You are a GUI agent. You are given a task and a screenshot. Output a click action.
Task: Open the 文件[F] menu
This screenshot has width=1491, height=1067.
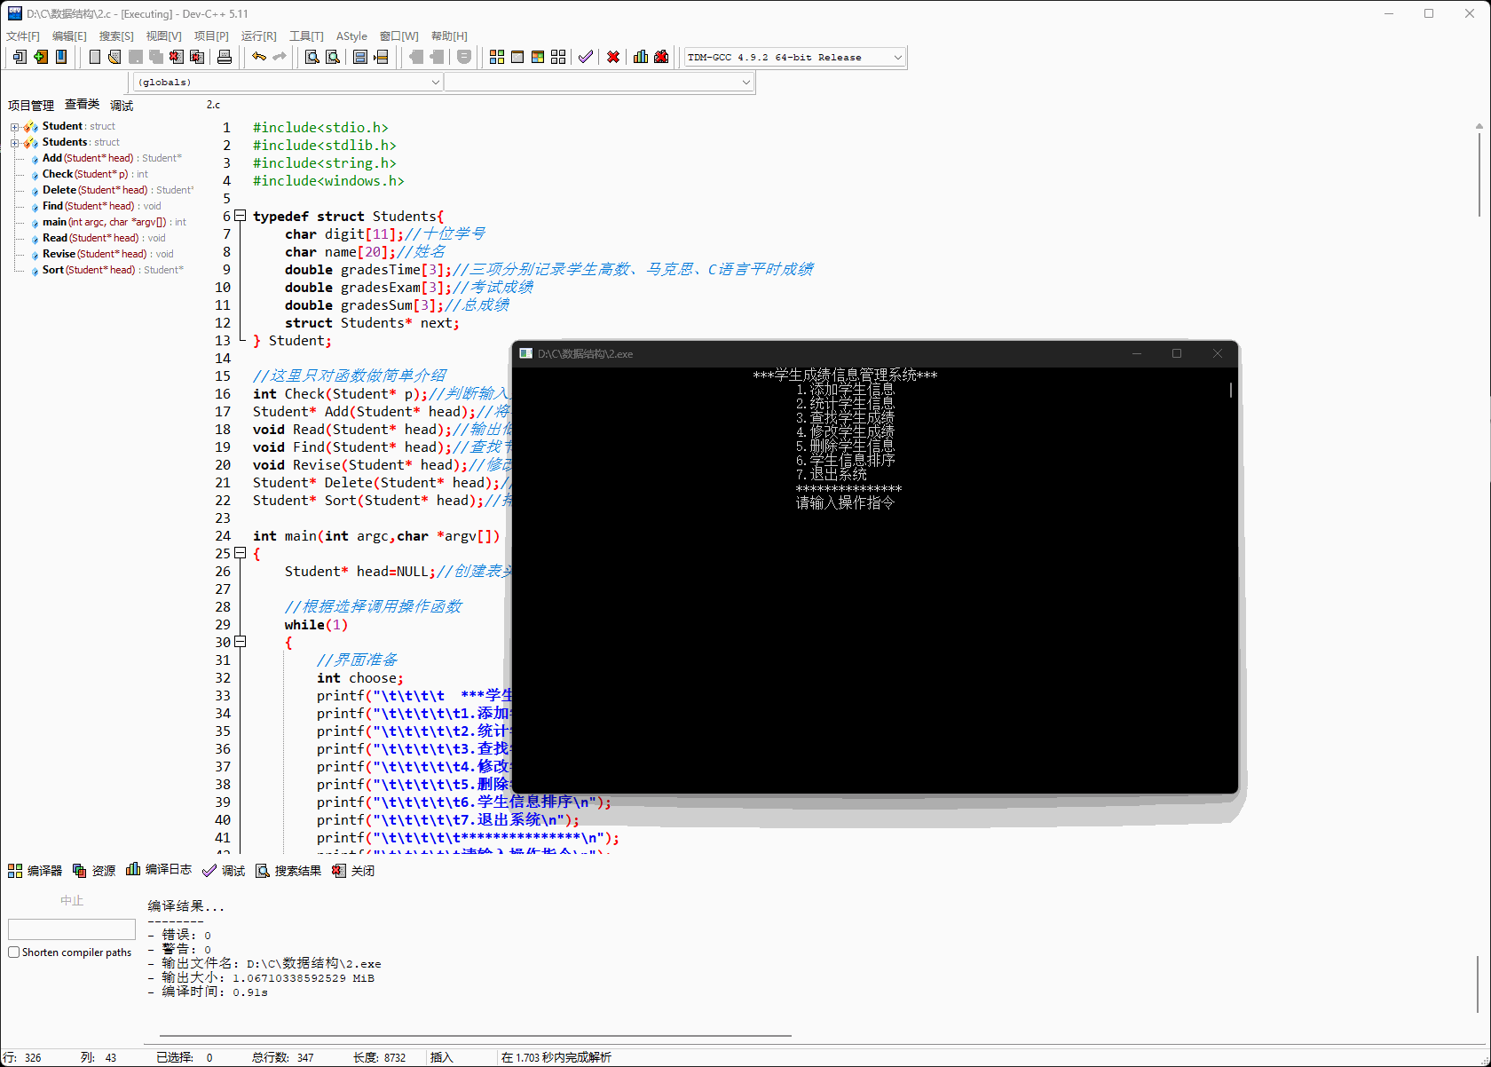click(23, 36)
